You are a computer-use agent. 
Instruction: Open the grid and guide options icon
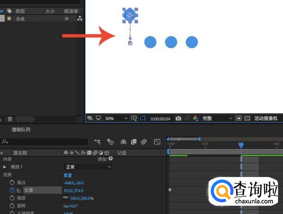point(134,118)
